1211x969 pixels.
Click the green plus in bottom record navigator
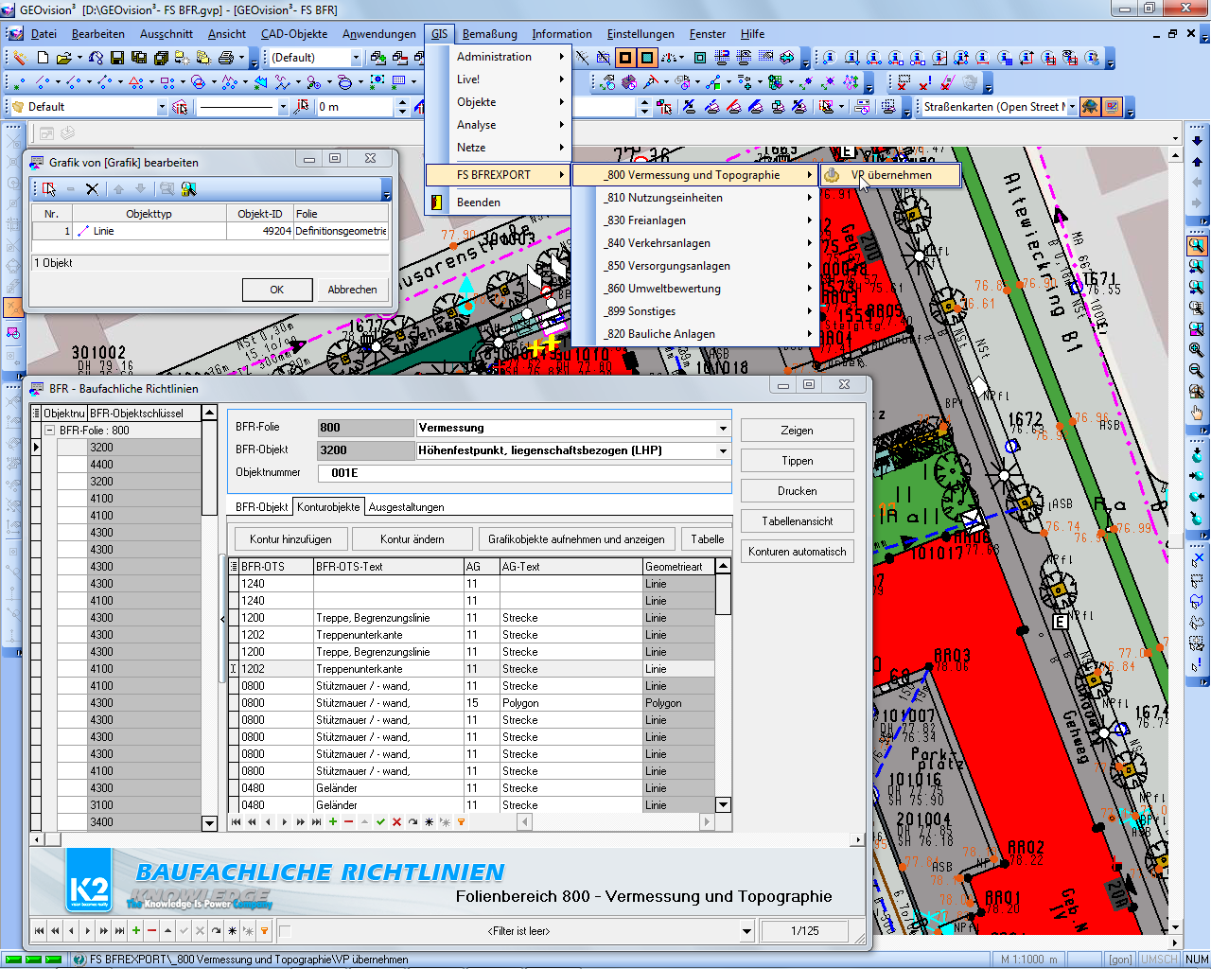[x=136, y=931]
